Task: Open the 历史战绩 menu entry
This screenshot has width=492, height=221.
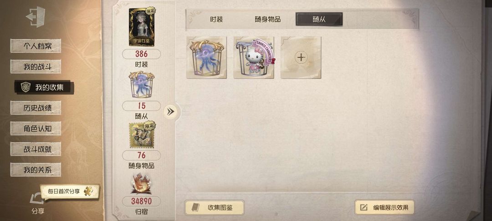Action: point(36,108)
